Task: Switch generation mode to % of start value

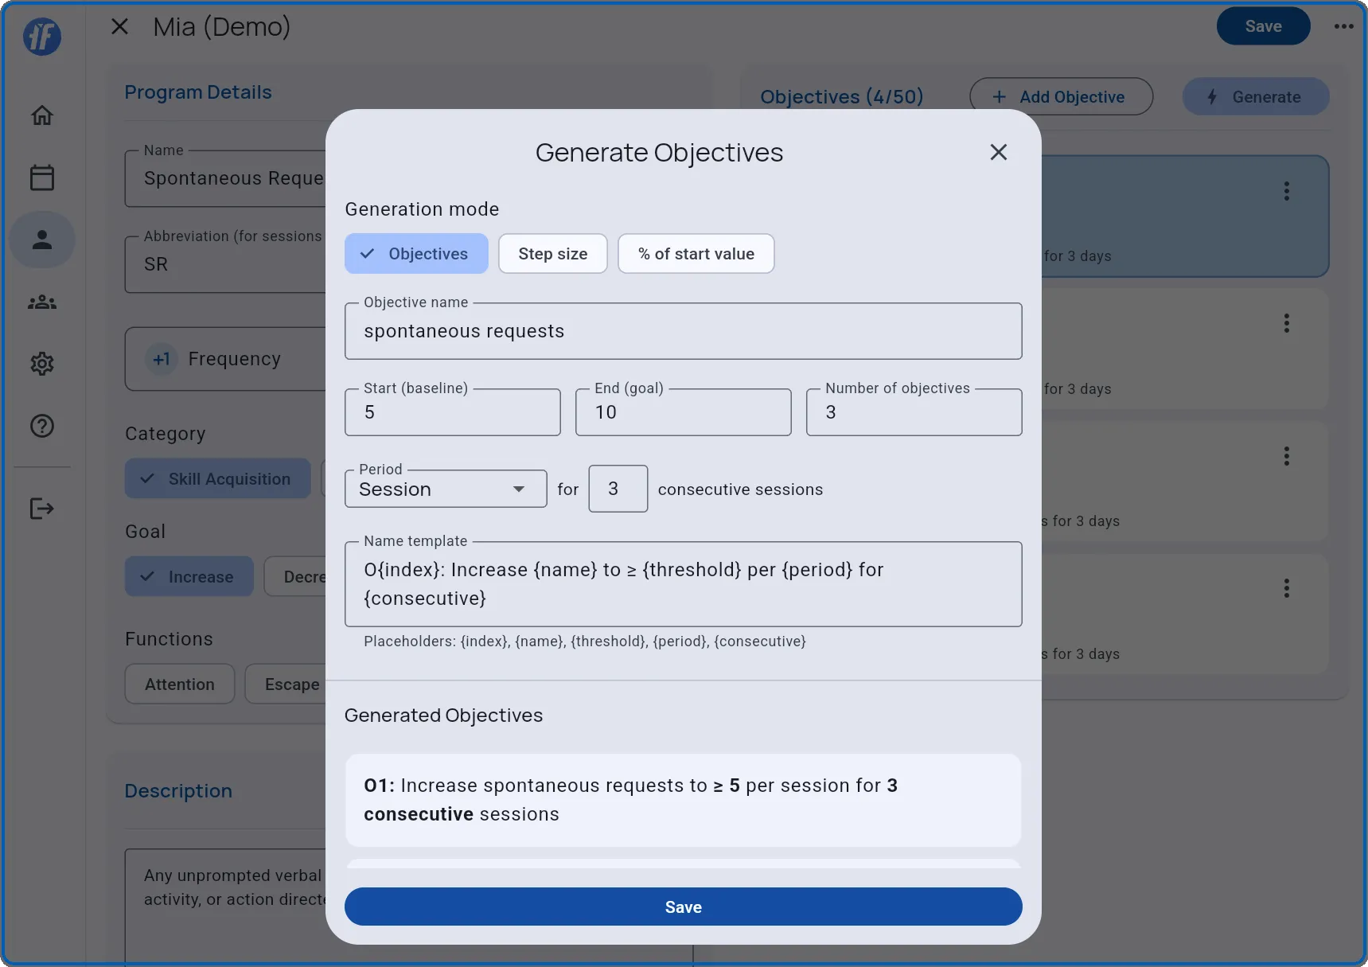Action: pyautogui.click(x=696, y=253)
